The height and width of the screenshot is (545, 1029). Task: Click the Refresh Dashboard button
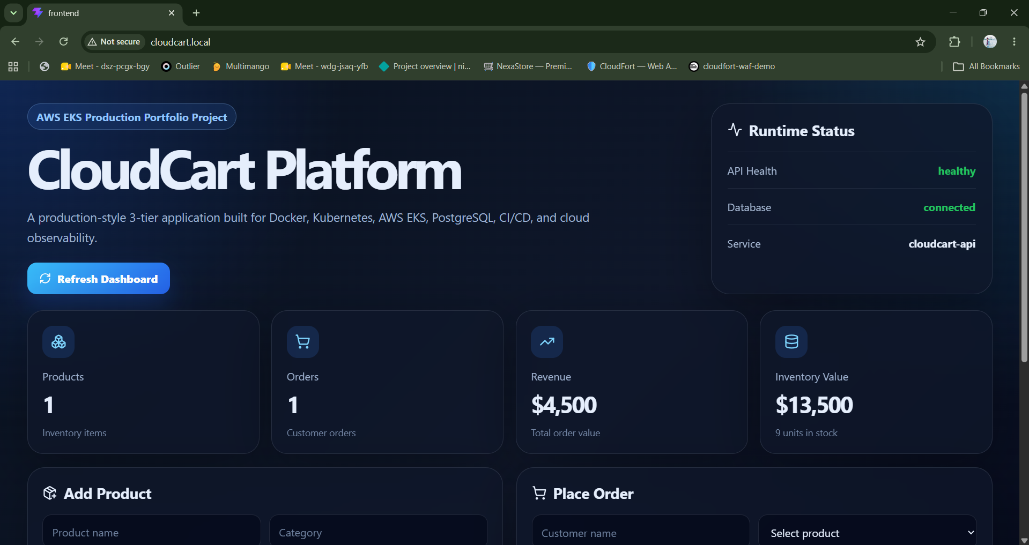click(99, 279)
